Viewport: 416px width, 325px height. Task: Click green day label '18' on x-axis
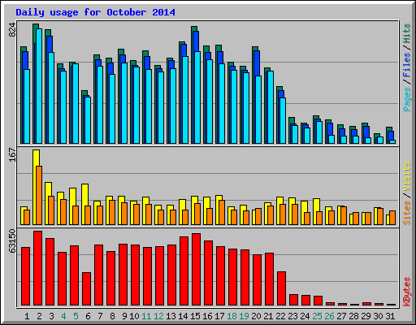[232, 316]
